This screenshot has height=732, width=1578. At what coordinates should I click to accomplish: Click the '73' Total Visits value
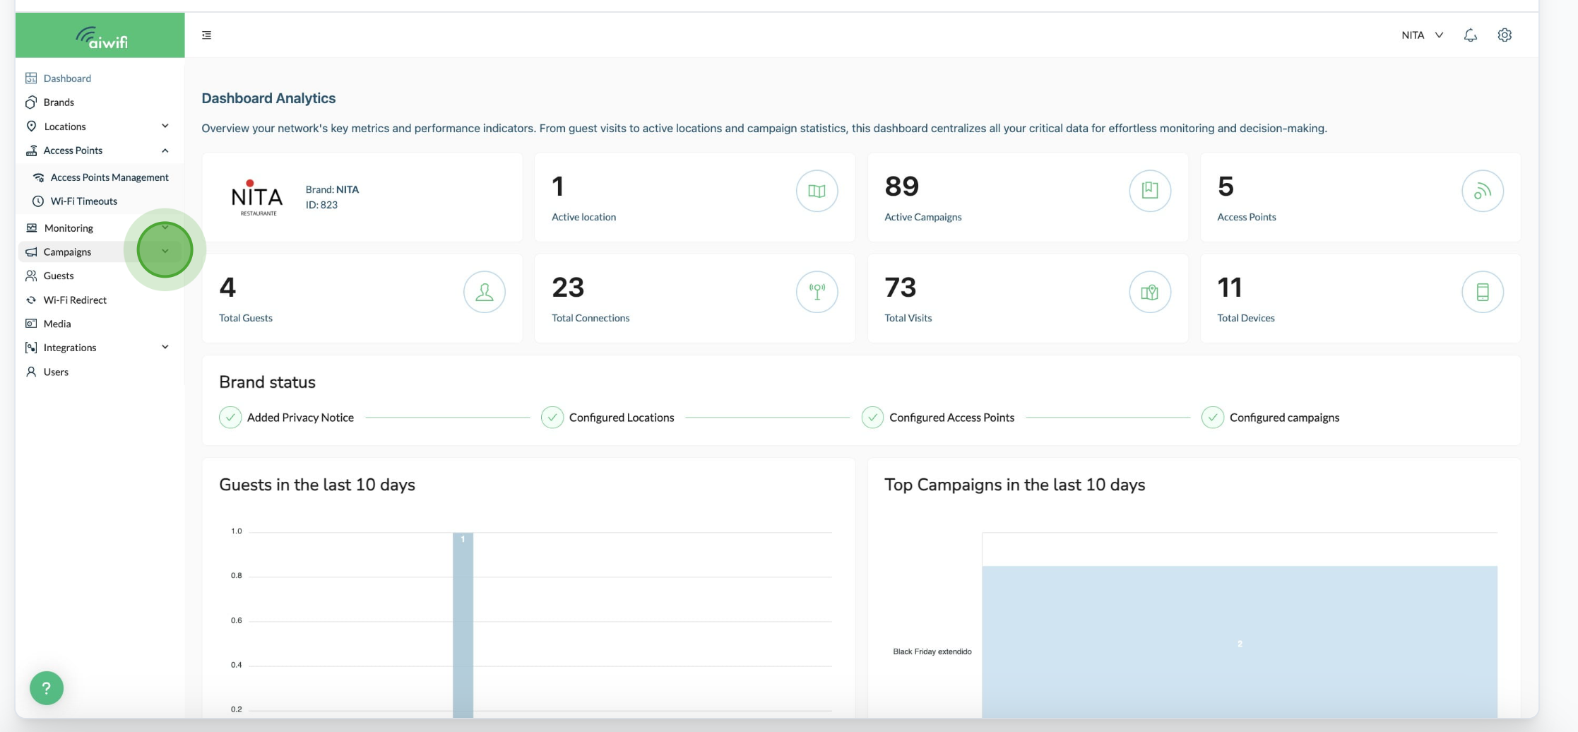pyautogui.click(x=900, y=288)
